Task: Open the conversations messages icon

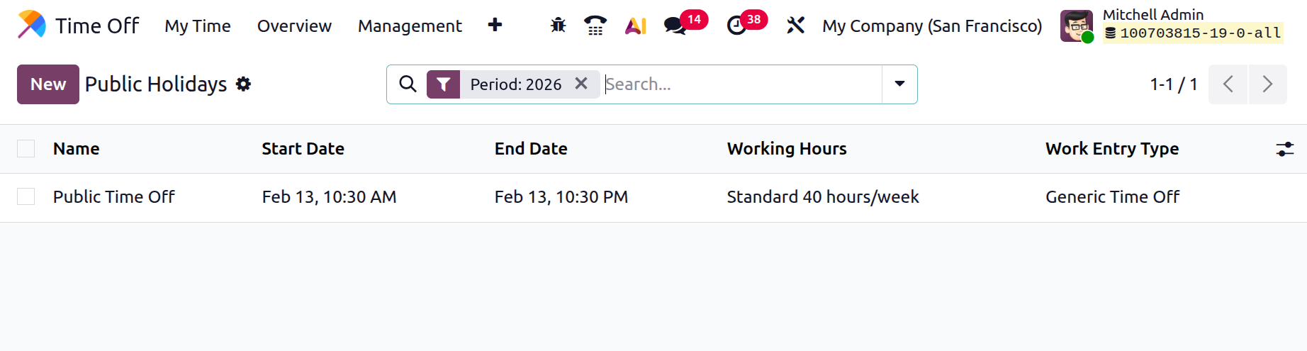Action: 674,26
